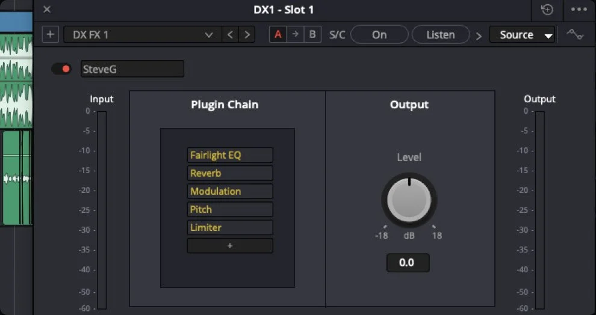Go to the next preset arrow

click(x=247, y=34)
